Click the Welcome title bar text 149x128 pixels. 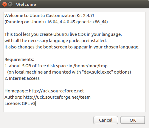pos(26,4)
